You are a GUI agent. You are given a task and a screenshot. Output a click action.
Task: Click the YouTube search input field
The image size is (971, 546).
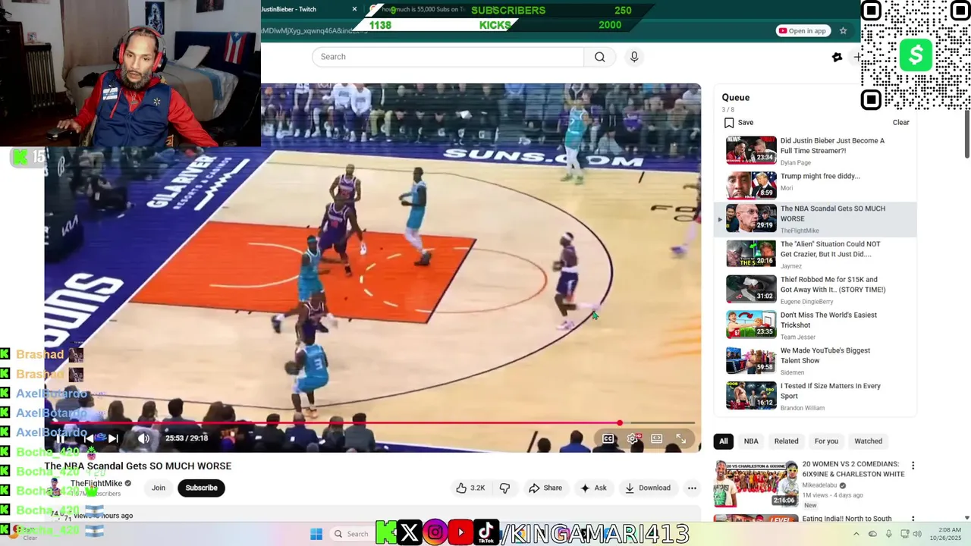(x=448, y=57)
